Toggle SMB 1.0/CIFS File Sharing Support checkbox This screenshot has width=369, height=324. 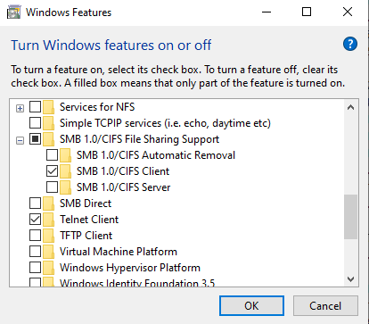(x=35, y=138)
